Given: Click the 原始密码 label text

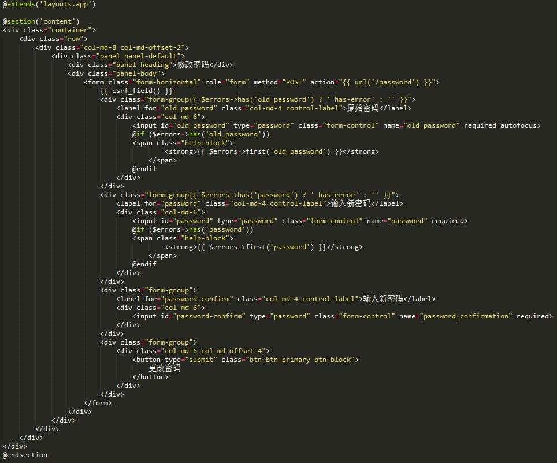Looking at the screenshot, I should tap(363, 108).
